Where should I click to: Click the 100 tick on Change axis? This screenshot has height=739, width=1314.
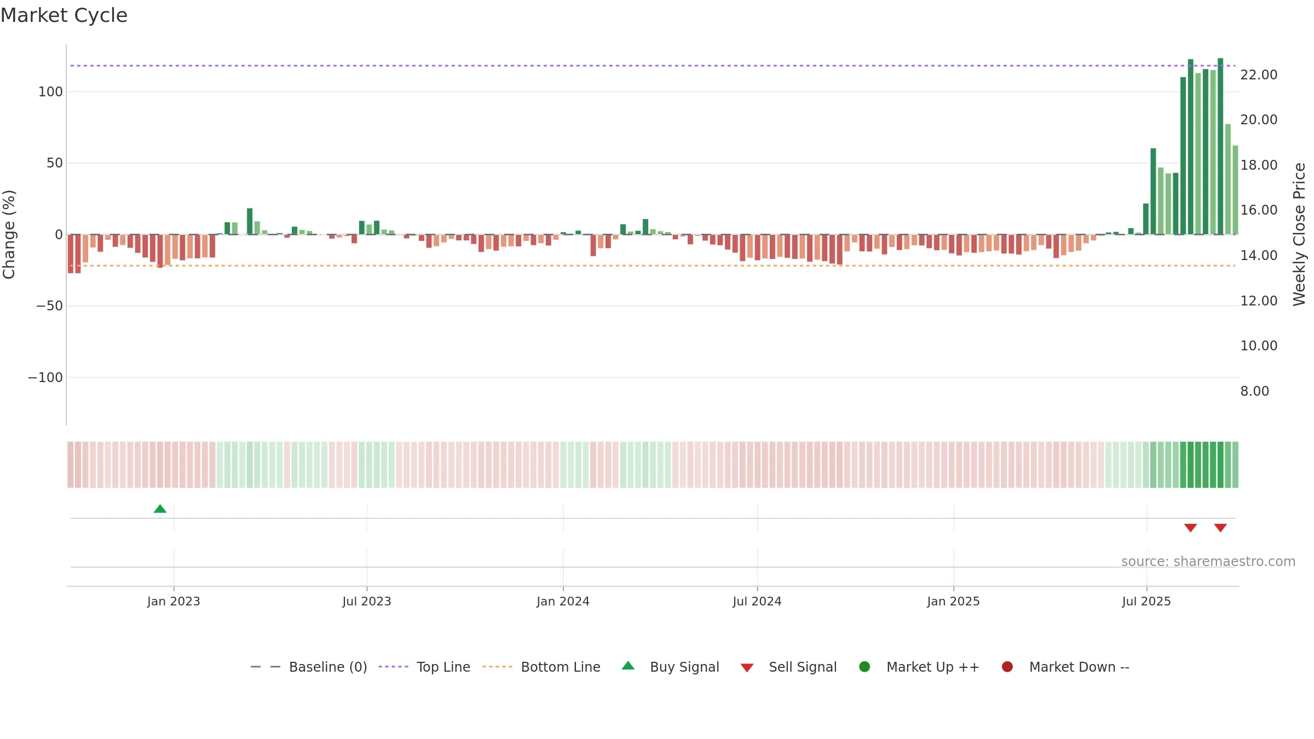pos(50,92)
